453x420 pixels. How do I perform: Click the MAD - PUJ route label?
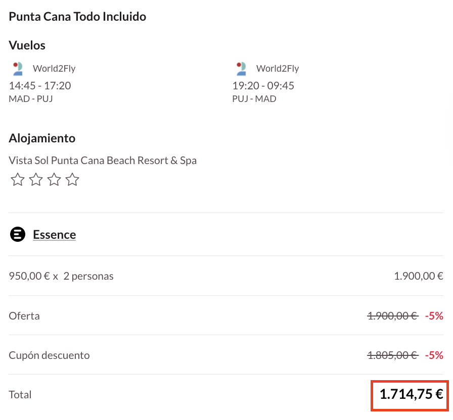(31, 99)
